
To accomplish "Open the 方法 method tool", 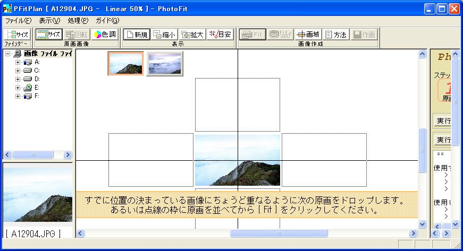I will pyautogui.click(x=335, y=34).
